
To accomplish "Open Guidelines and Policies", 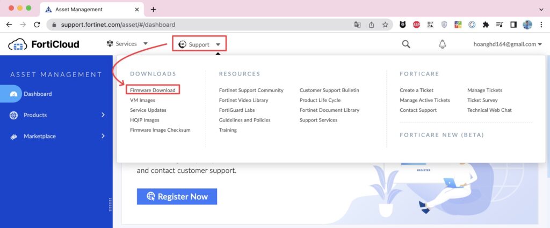I will coord(245,120).
